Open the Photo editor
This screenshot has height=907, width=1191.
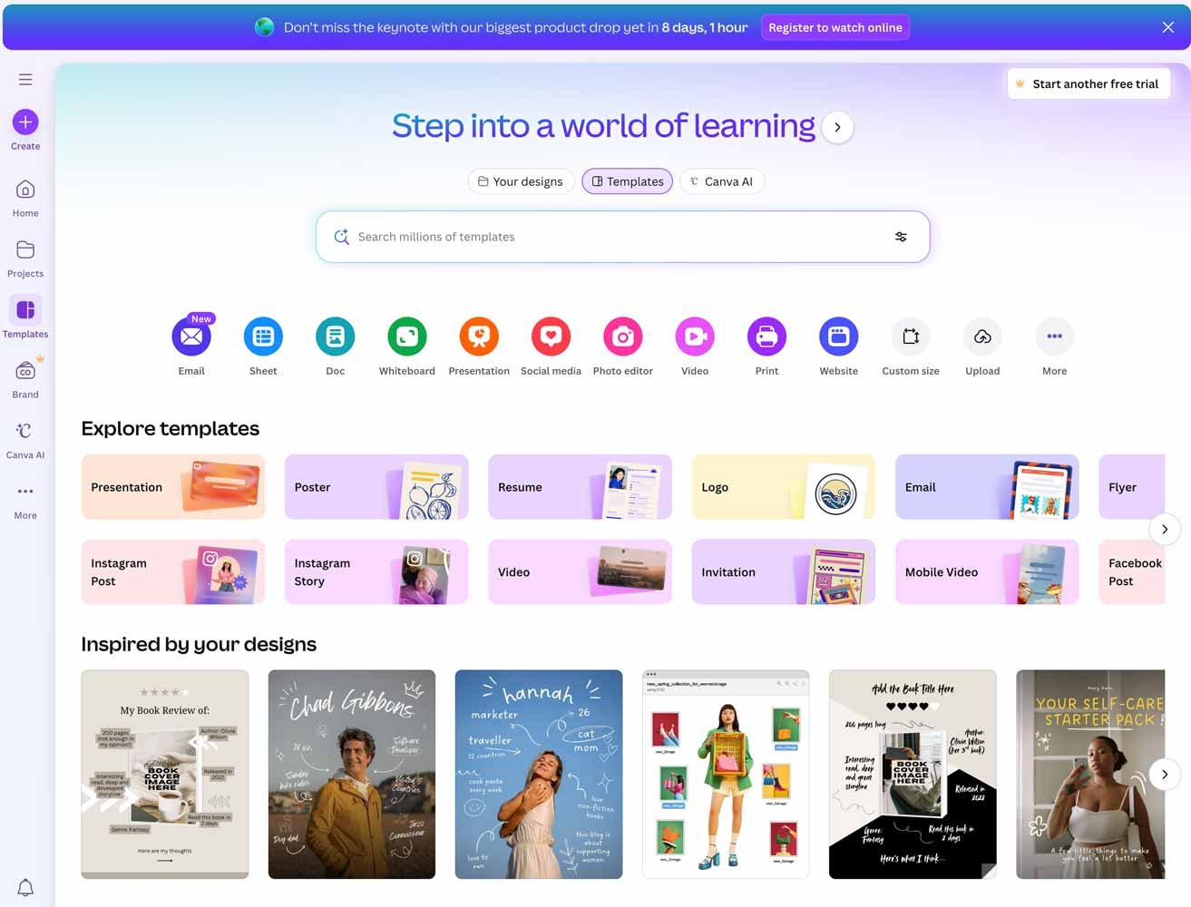[x=622, y=336]
